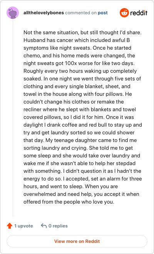154x254 pixels.
Task: Open the allthelovelybones username profile
Action: pos(44,13)
